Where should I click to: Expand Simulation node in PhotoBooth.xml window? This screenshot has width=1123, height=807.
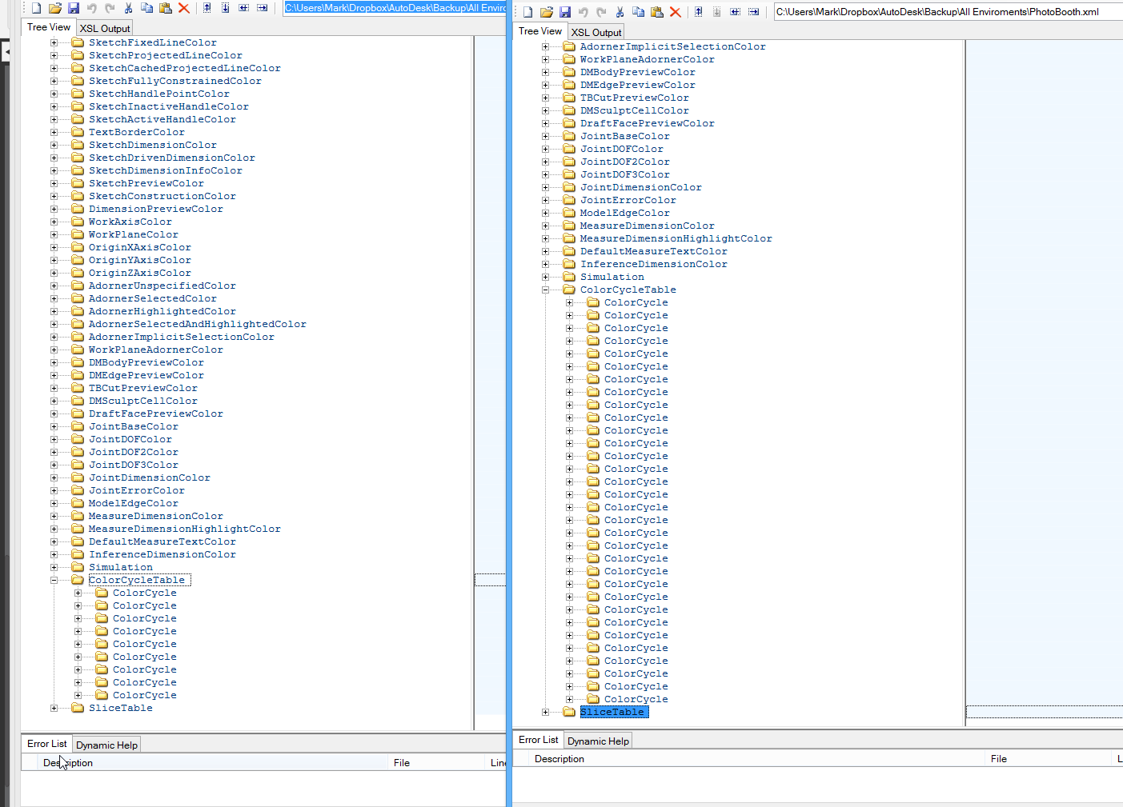(x=545, y=277)
